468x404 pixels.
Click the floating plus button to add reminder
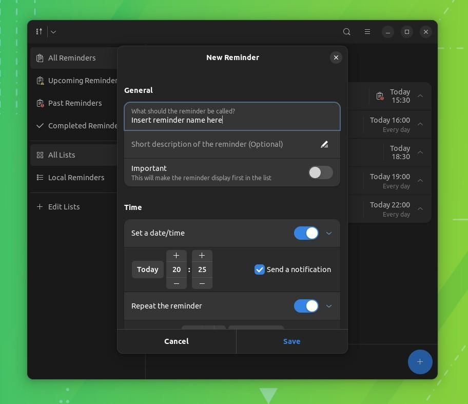[x=420, y=362]
